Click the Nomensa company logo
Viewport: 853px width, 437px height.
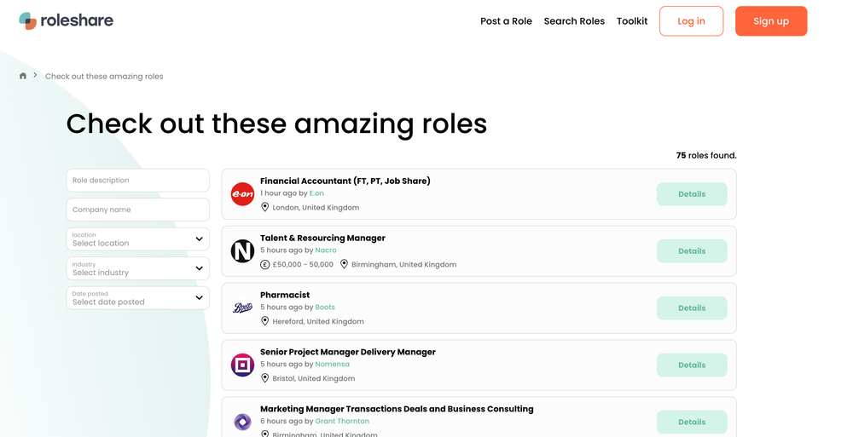(242, 365)
